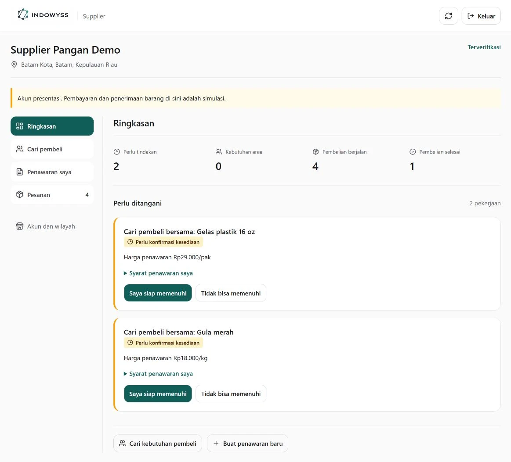This screenshot has height=462, width=511.
Task: Click the location pin icon beside Batam Kota
Action: (14, 64)
